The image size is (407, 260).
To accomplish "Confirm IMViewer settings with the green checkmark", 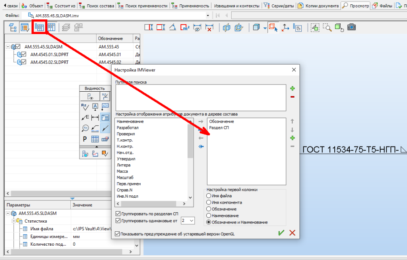I will (x=281, y=233).
